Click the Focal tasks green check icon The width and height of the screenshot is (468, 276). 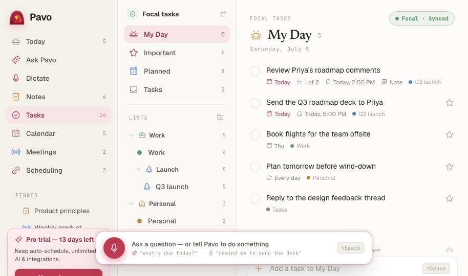[133, 14]
